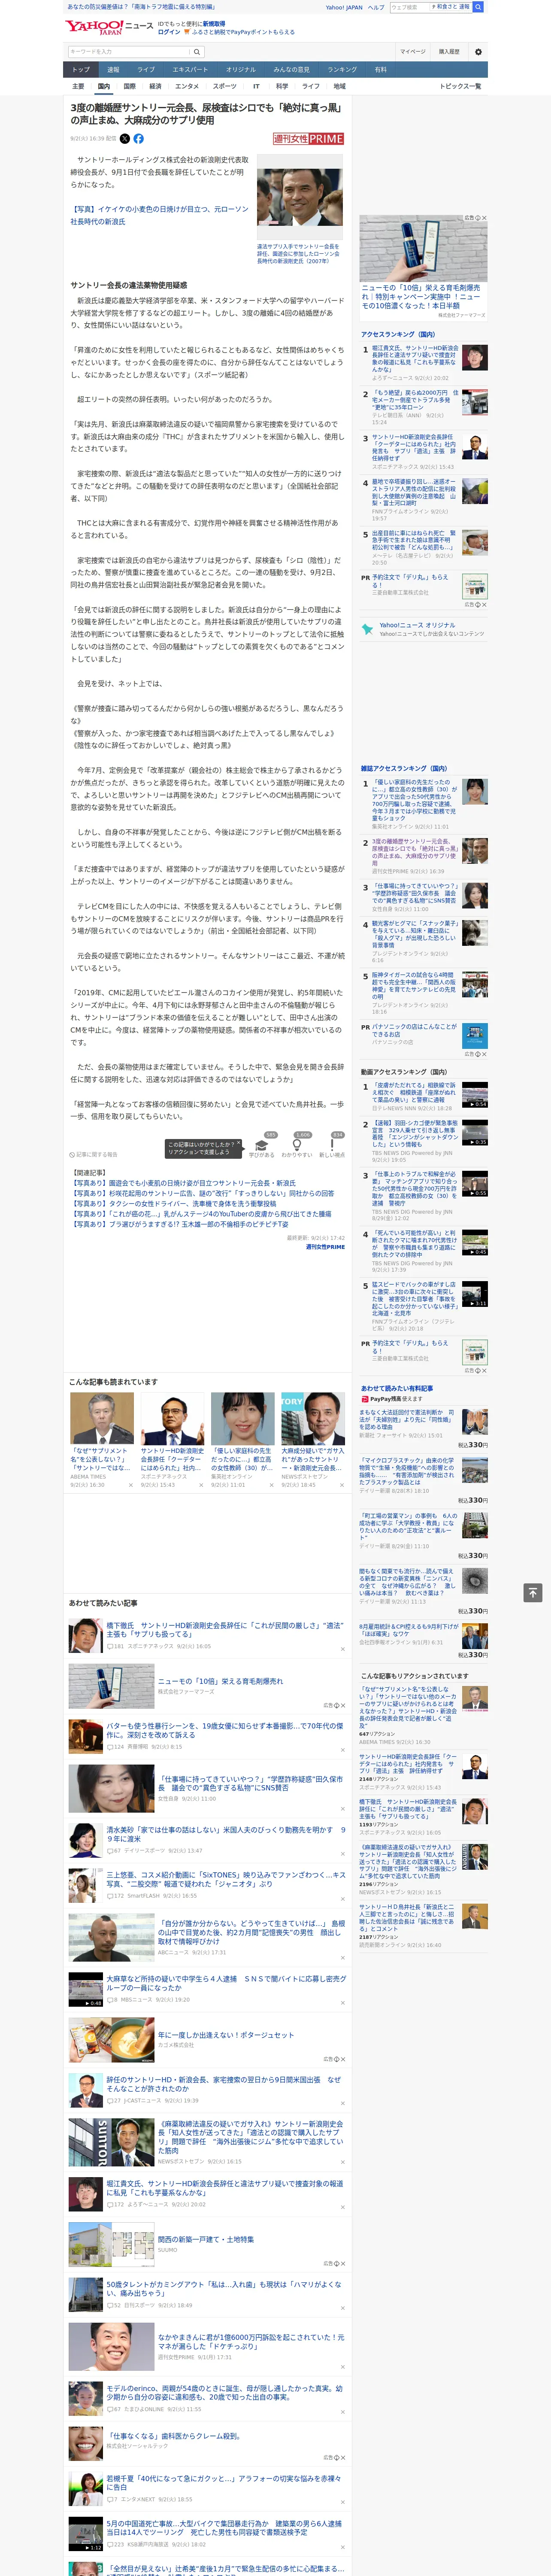
Task: Click the ログイン link
Action: [169, 32]
